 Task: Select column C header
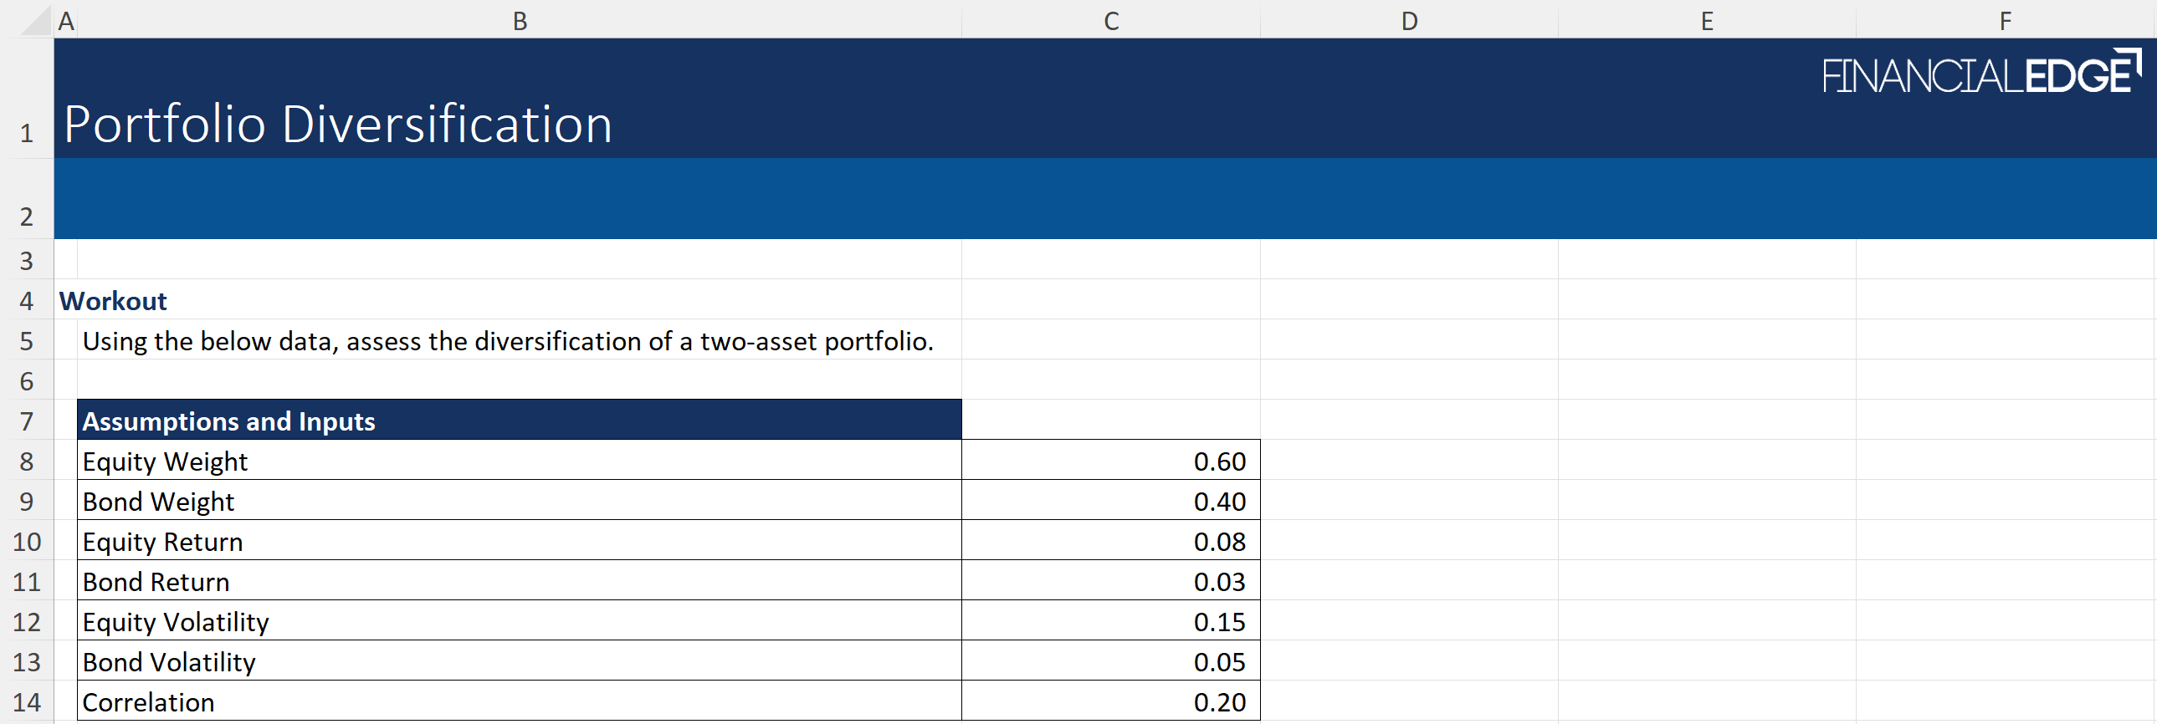(x=1110, y=20)
